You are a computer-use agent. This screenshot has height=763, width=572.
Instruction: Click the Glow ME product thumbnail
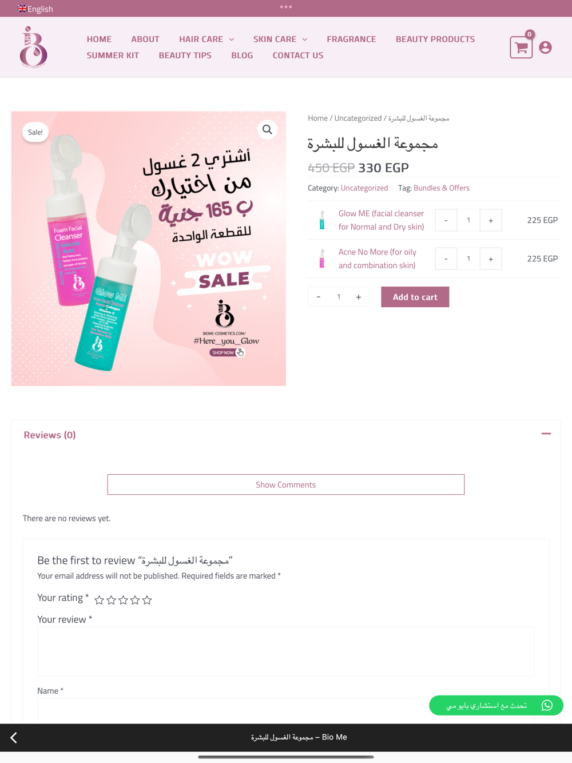point(322,220)
